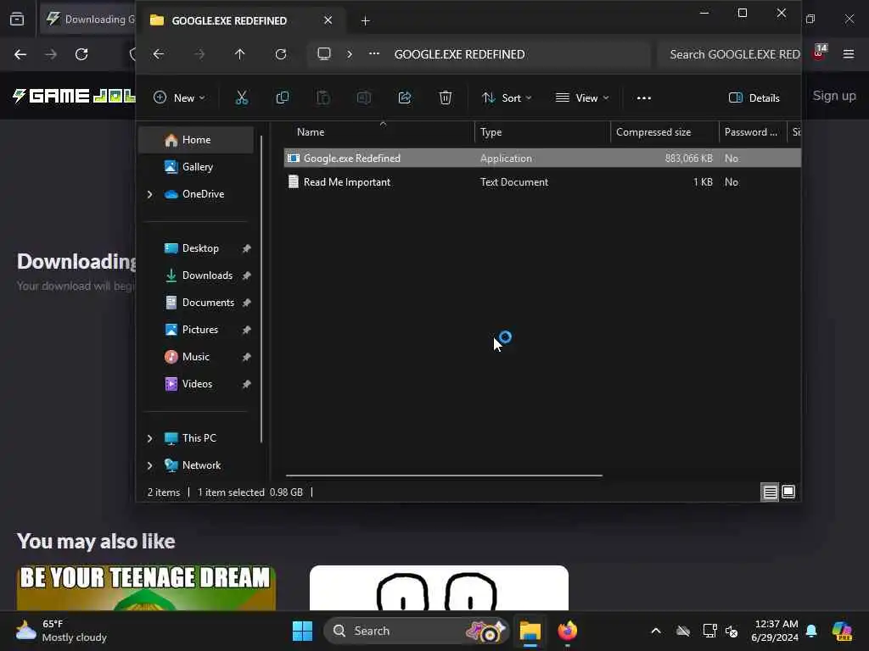The width and height of the screenshot is (869, 651).
Task: Sort by the Type column header
Action: 542,132
